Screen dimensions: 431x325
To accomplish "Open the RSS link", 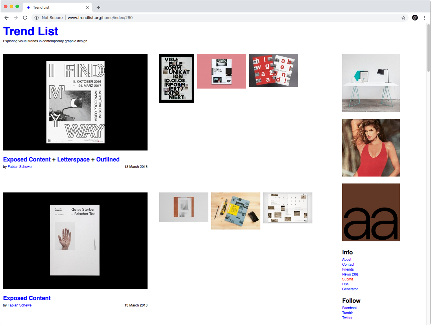I will pyautogui.click(x=346, y=284).
